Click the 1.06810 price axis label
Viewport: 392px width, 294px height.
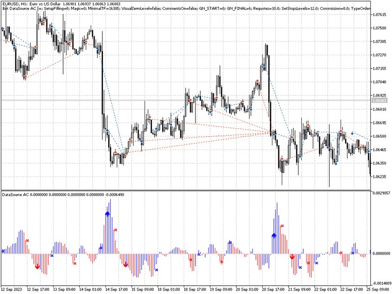click(x=379, y=109)
